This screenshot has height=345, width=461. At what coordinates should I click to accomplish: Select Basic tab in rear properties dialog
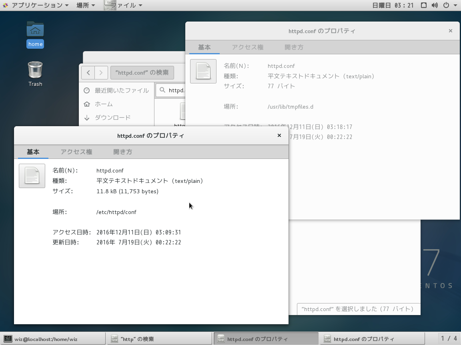(x=204, y=47)
